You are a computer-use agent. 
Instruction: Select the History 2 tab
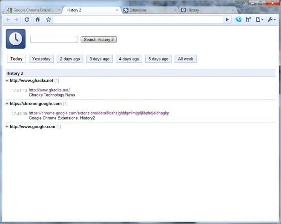(x=92, y=10)
